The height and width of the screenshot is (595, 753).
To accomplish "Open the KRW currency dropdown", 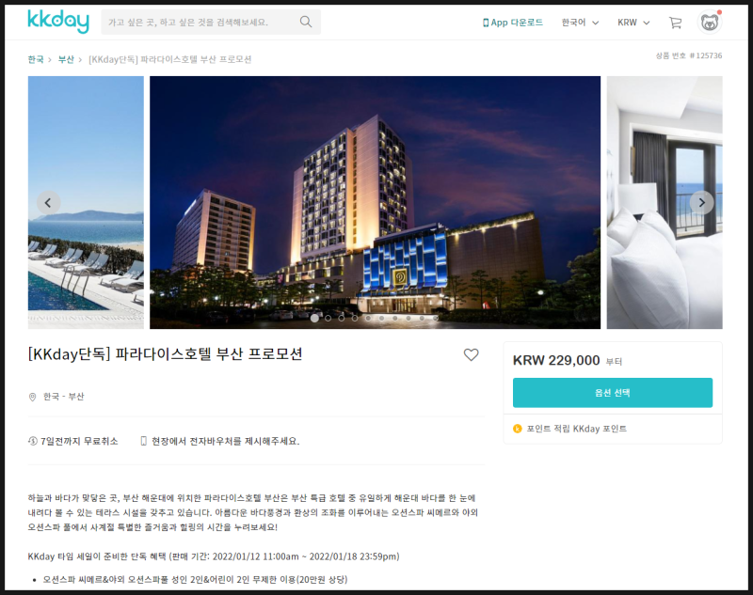I will pos(633,23).
